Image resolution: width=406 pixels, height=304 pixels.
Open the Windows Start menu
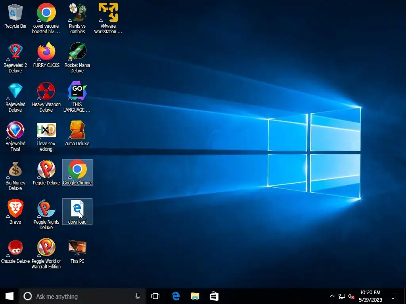point(10,296)
